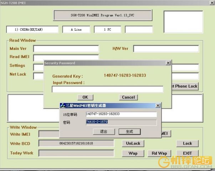The height and width of the screenshot is (171, 215).
Task: Click the A Line box
Action: [x=76, y=30]
